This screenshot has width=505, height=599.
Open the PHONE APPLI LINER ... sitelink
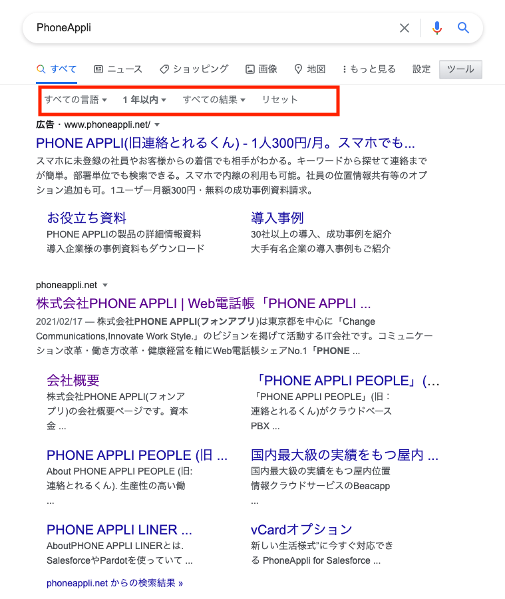click(119, 530)
